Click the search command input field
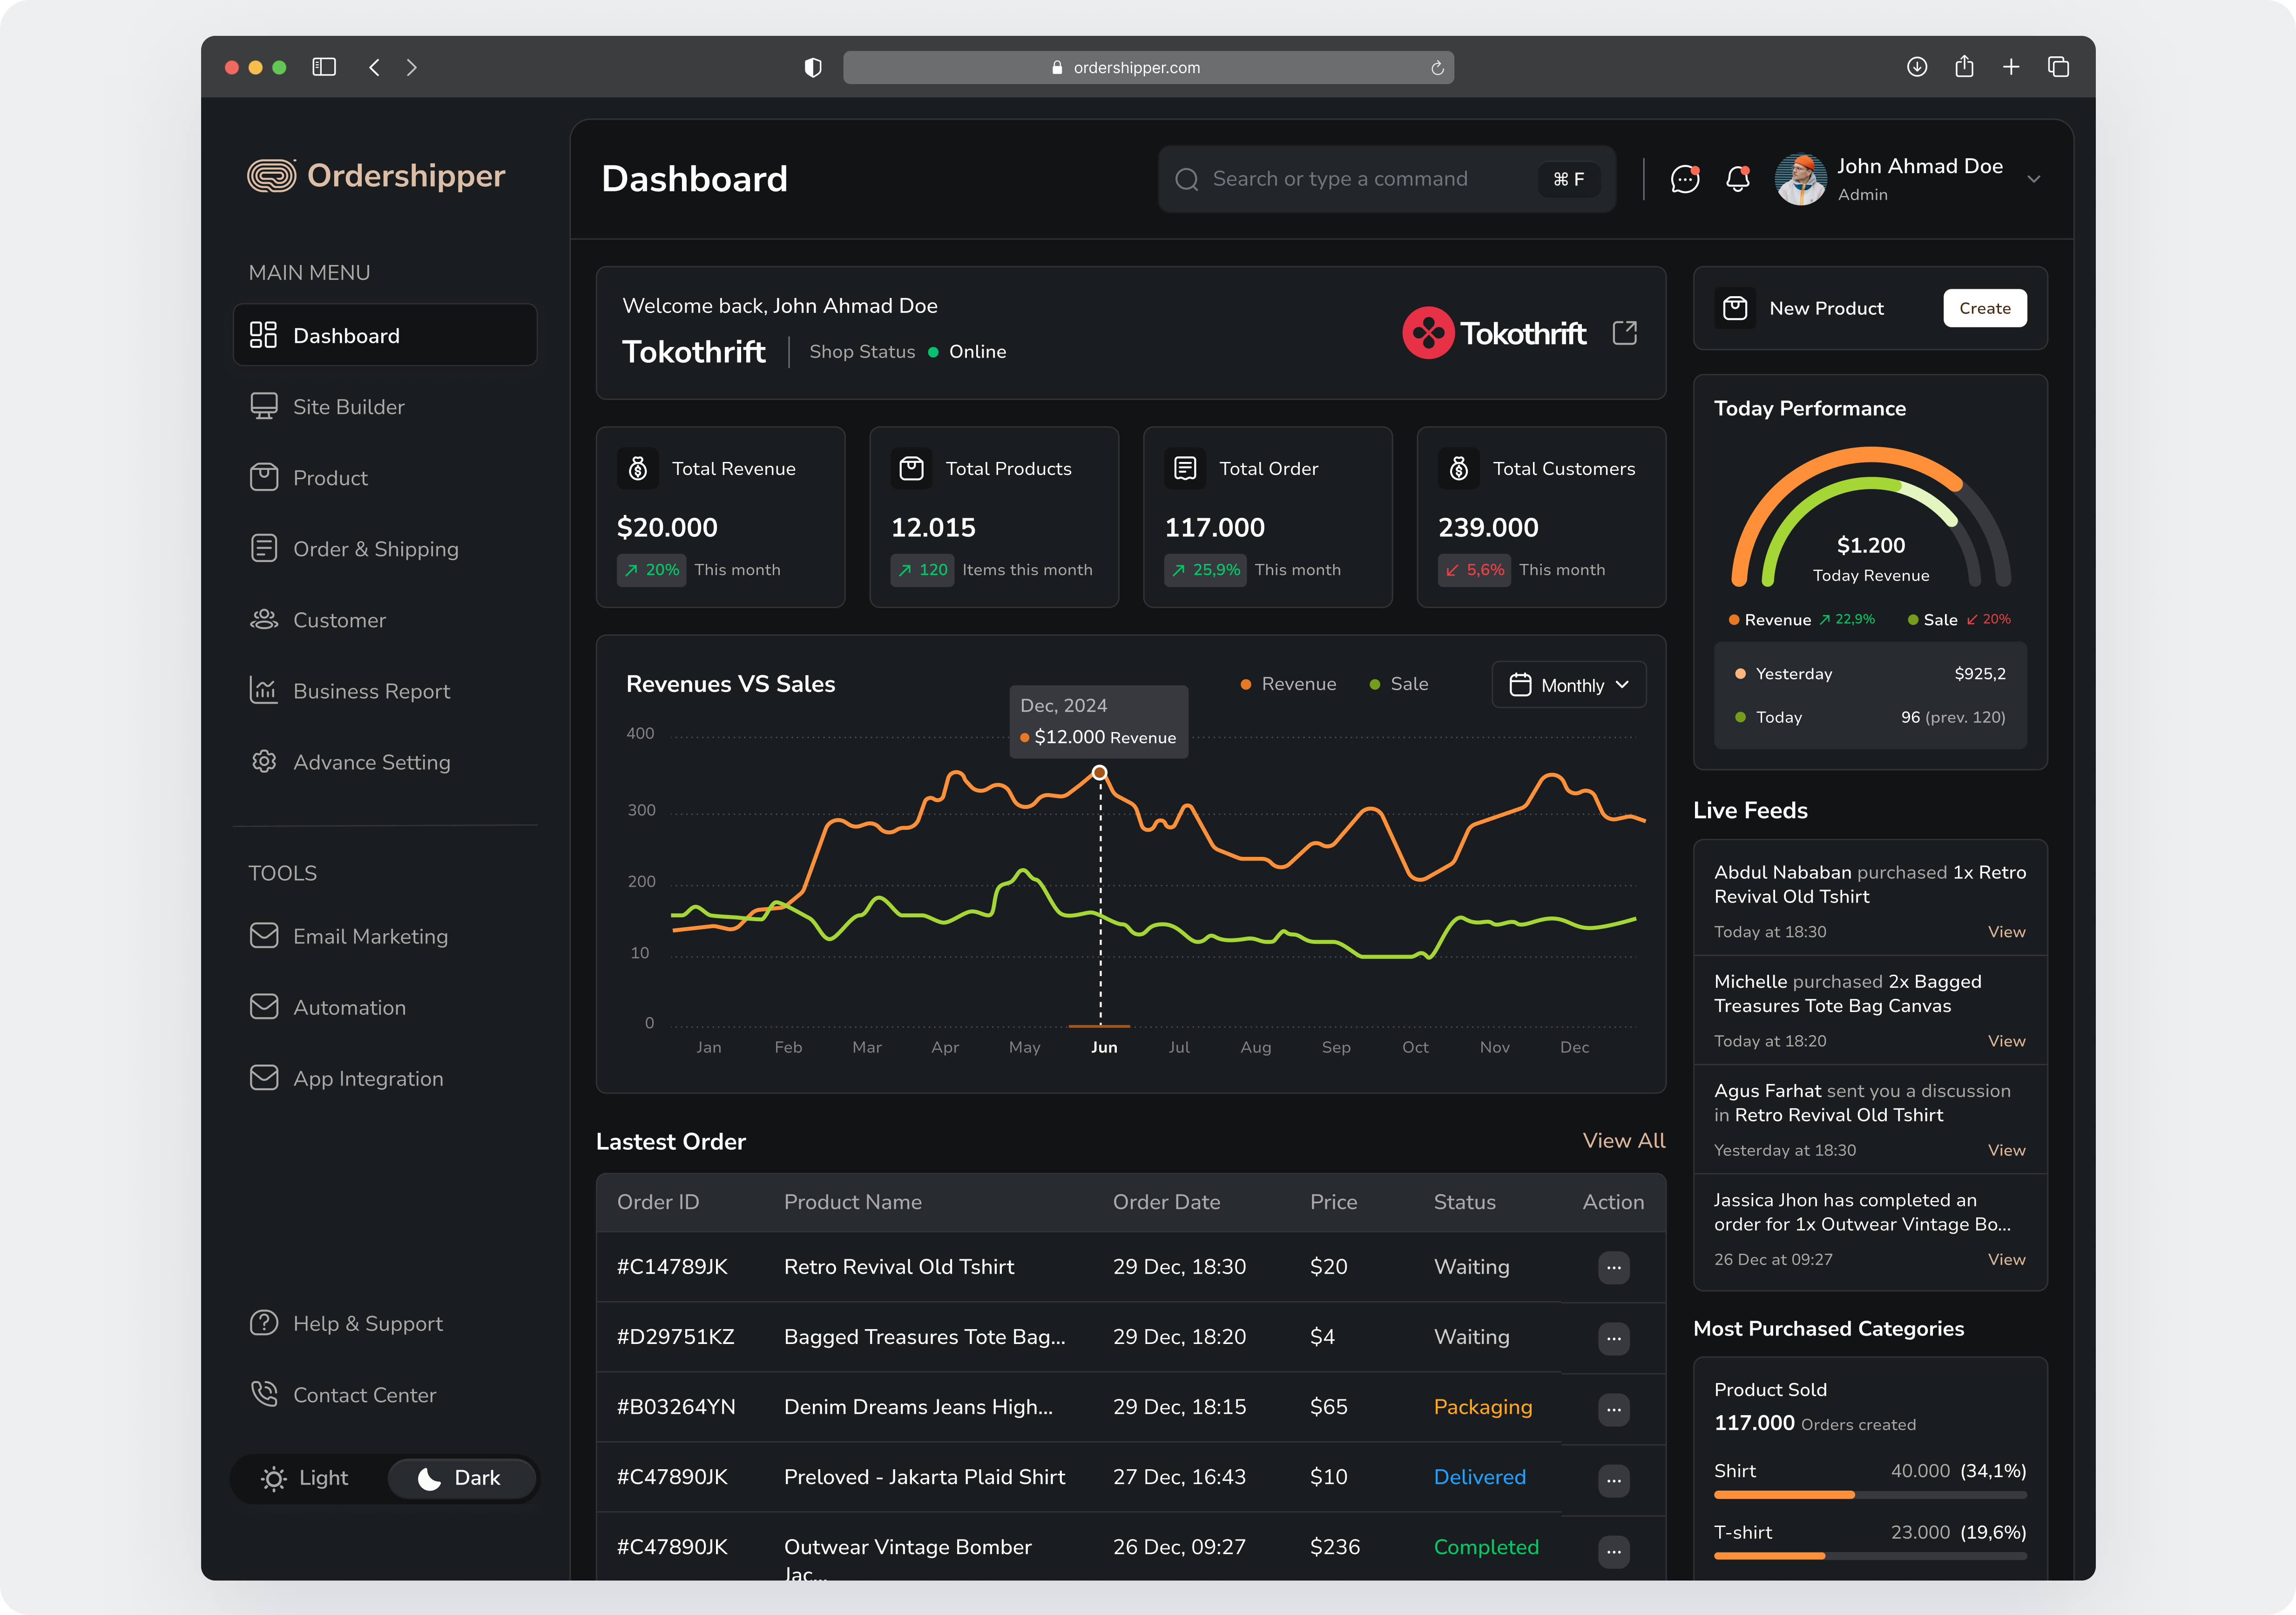Image resolution: width=2296 pixels, height=1615 pixels. [x=1340, y=179]
